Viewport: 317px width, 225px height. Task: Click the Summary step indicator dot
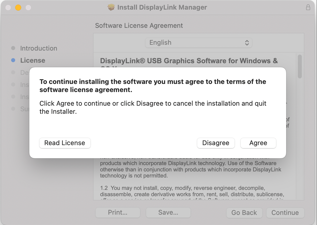pos(13,109)
